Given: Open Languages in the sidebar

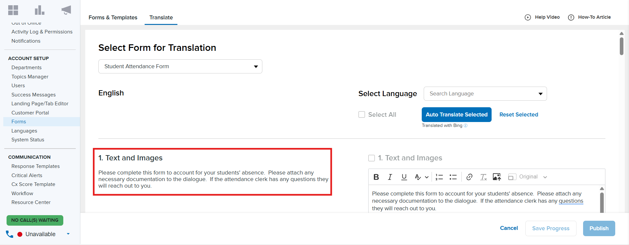Looking at the screenshot, I should pyautogui.click(x=24, y=131).
